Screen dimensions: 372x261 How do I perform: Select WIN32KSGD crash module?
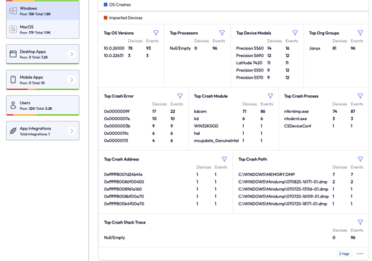point(206,126)
